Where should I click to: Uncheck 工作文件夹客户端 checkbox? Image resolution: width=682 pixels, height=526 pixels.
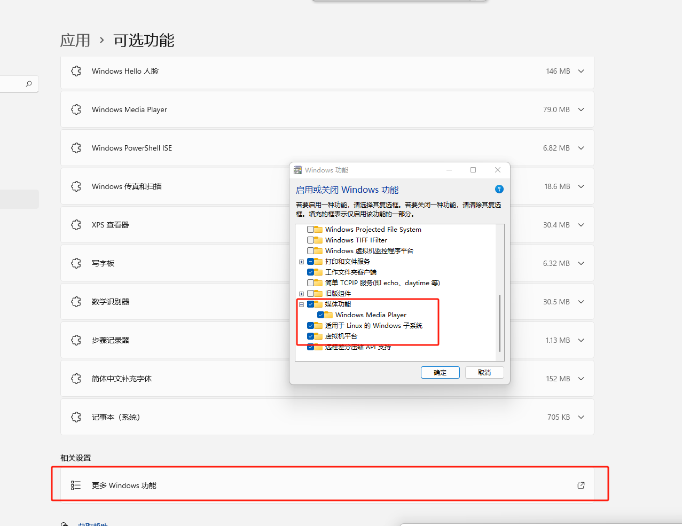point(310,272)
